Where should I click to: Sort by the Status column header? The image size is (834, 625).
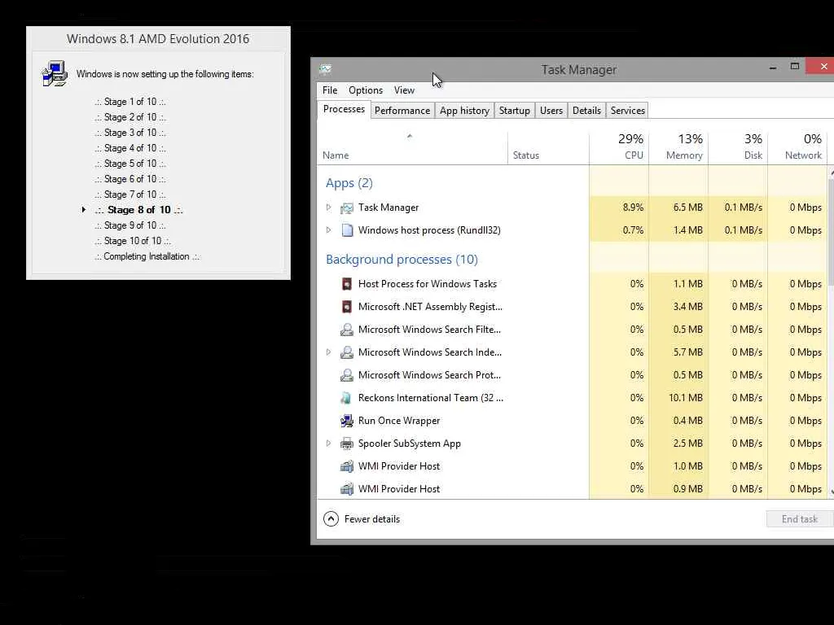[x=548, y=148]
